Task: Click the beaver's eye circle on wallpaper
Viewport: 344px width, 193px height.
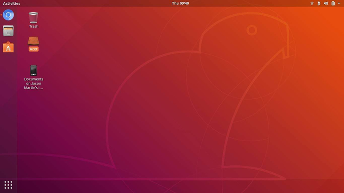Action: [251, 30]
